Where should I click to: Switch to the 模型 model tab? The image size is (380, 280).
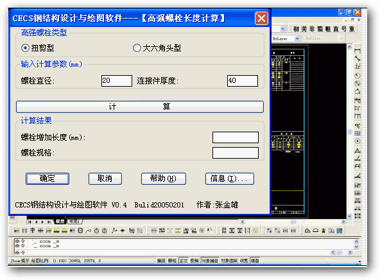coord(60,222)
